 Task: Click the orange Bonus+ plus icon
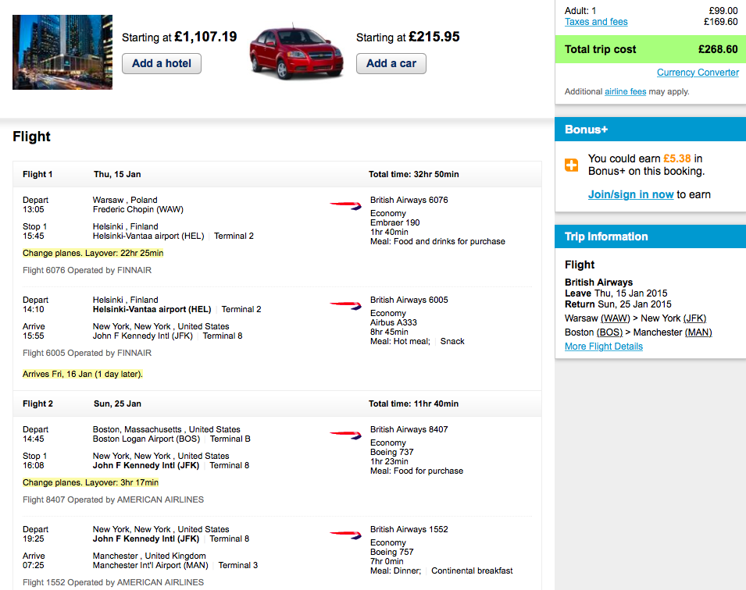point(571,165)
